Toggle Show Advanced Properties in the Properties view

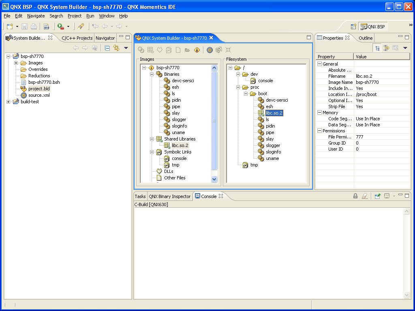tap(386, 48)
